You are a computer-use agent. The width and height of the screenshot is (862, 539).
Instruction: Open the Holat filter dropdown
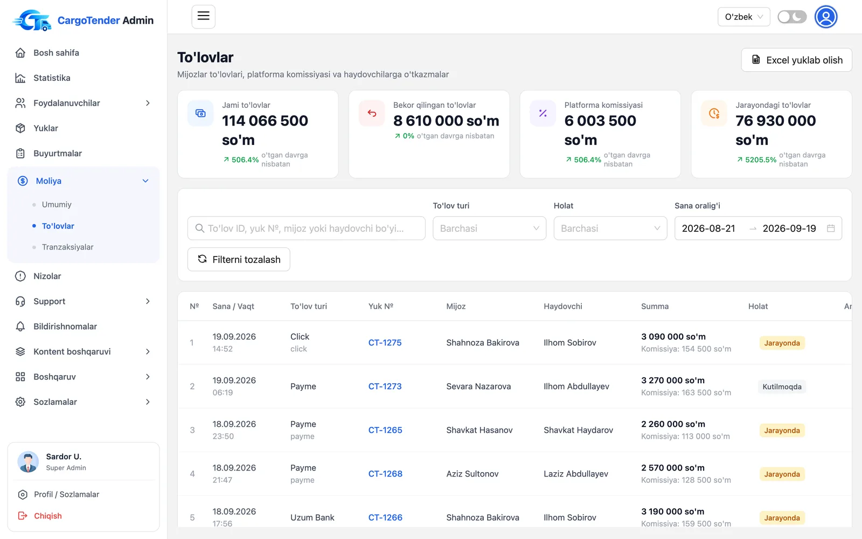click(610, 229)
